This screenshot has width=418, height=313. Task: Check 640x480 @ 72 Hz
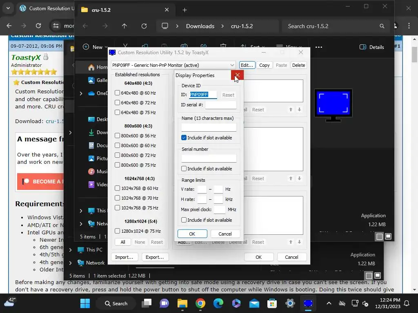tap(117, 103)
